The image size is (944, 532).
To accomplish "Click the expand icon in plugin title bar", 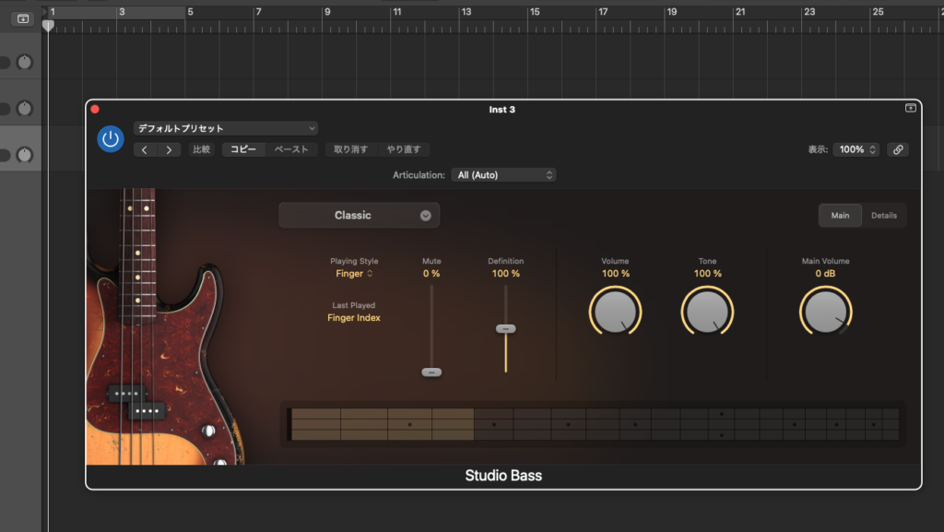I will [x=910, y=109].
